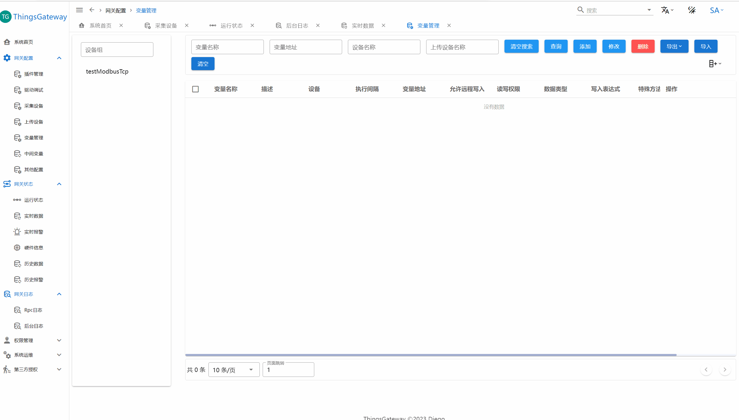Viewport: 739px width, 420px height.
Task: Click the horizontal table scrollbar
Action: pyautogui.click(x=431, y=355)
